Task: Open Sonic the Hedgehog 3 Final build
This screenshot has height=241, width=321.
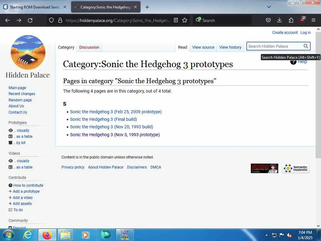Action: 103,119
